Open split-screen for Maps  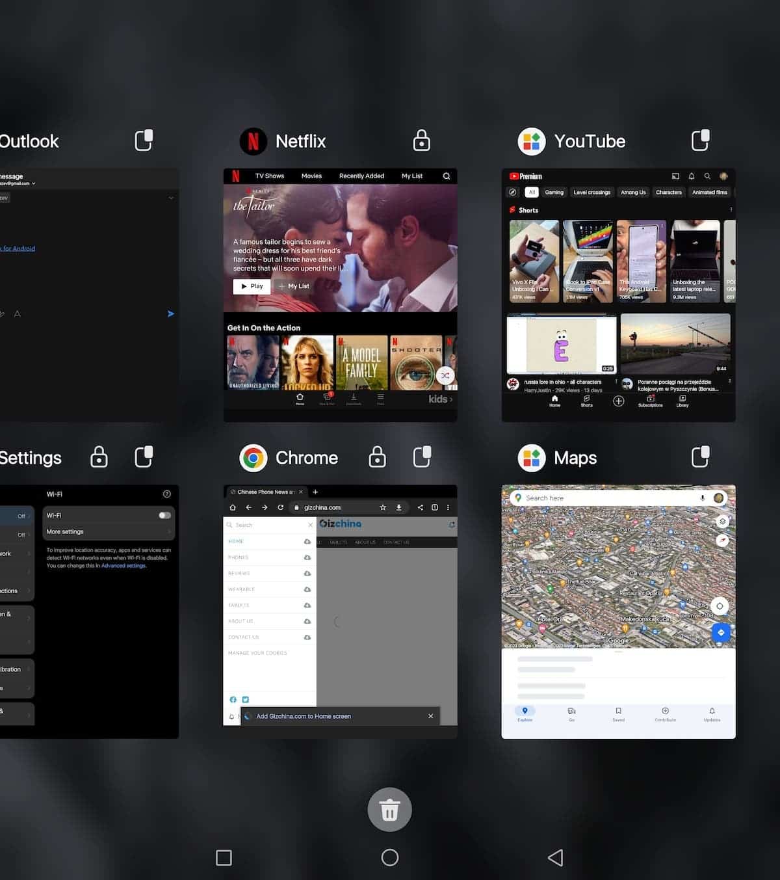700,457
